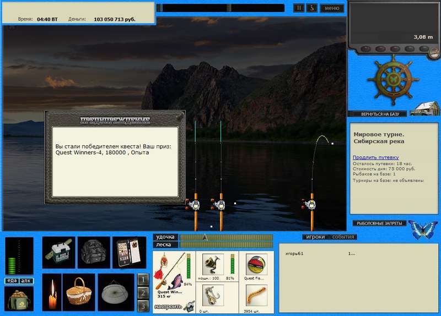Click the cabin house icon
441x316 pixels.
pyautogui.click(x=425, y=108)
